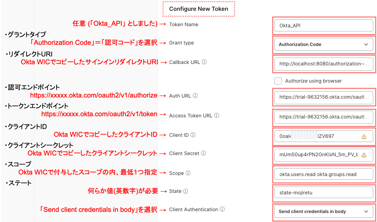Click info icon next to Callback URL
377x222 pixels.
pyautogui.click(x=204, y=62)
